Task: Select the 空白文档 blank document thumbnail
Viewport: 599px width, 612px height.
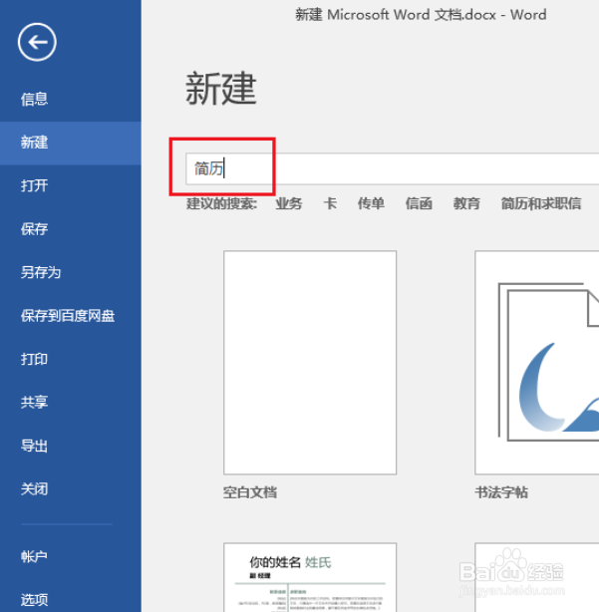Action: pos(310,363)
